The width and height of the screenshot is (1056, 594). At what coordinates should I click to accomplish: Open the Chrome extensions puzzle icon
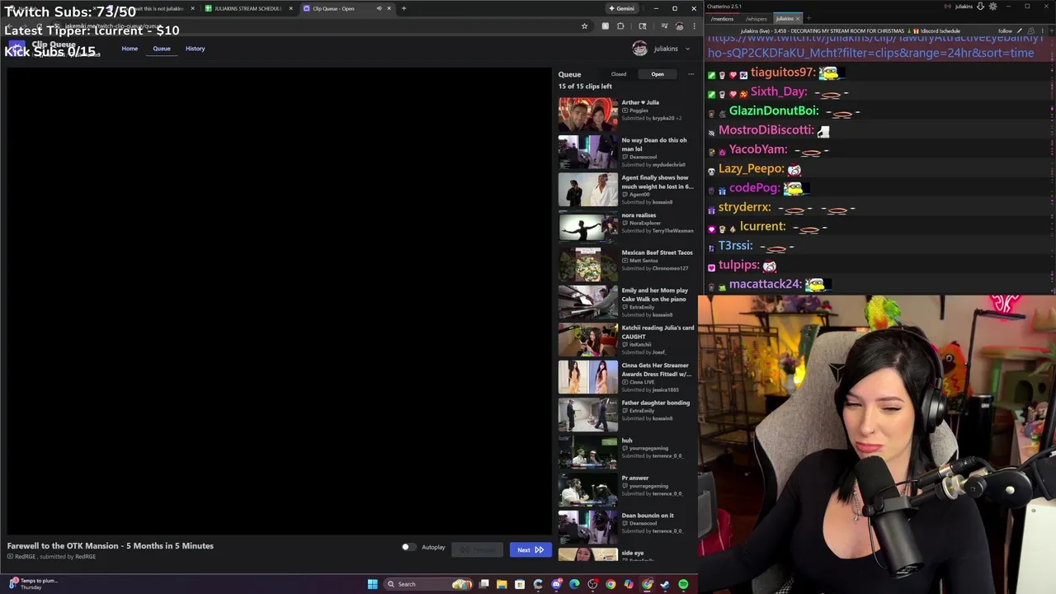pos(620,26)
